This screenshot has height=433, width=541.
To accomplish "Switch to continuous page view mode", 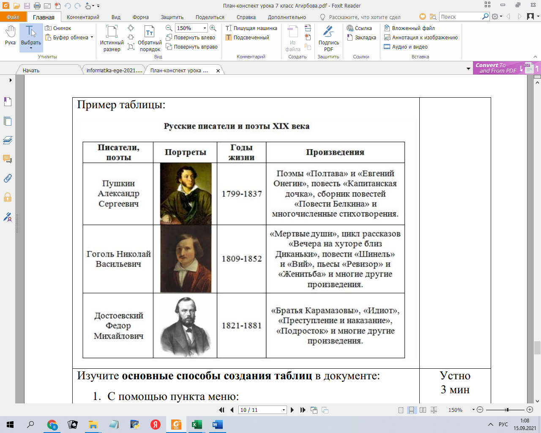I will point(411,410).
